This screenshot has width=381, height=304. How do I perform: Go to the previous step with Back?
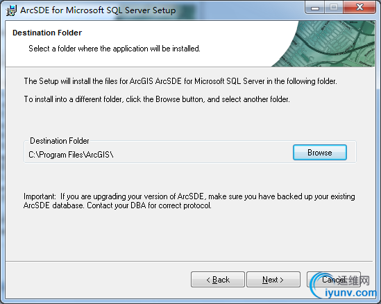coord(218,280)
